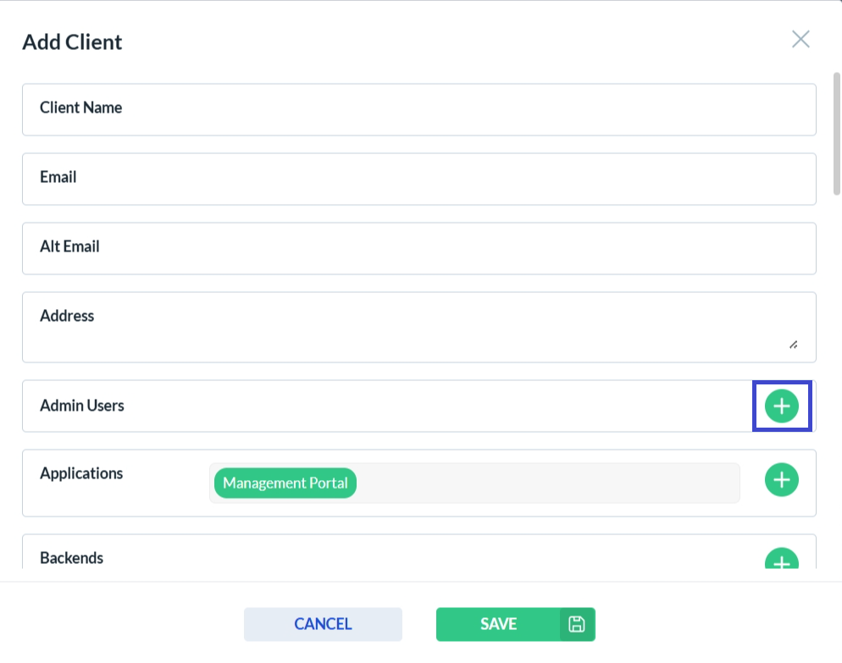The image size is (842, 663).
Task: Click the SAVE button
Action: (498, 625)
